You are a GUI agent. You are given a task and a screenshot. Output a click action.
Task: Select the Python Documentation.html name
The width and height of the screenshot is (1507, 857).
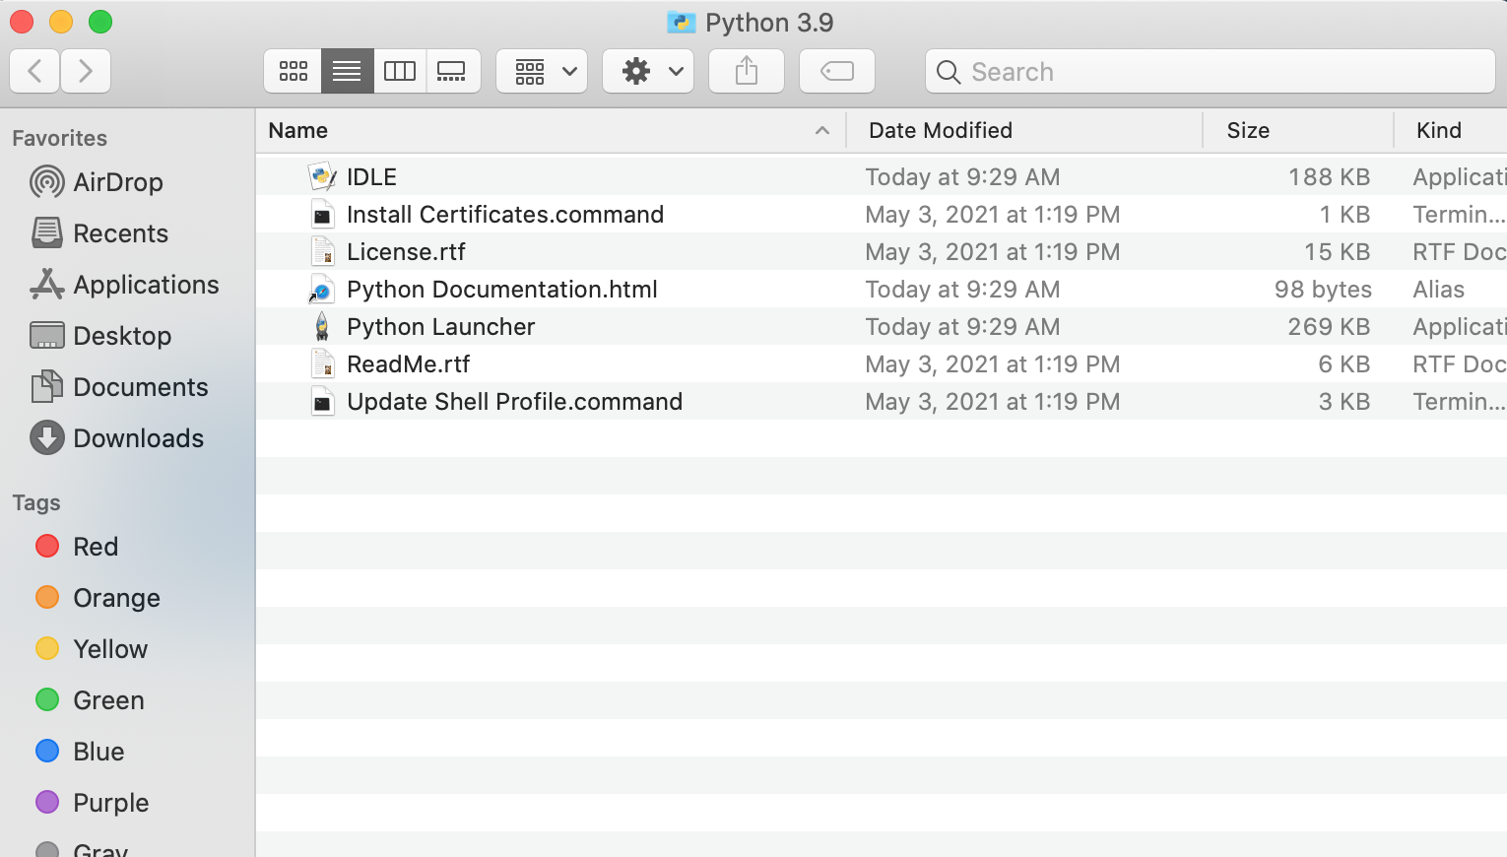coord(502,290)
